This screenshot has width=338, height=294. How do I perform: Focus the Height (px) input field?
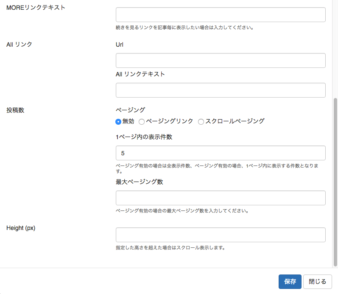[221, 235]
